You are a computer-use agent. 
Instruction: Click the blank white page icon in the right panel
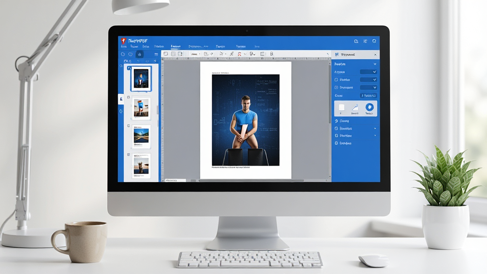click(341, 108)
